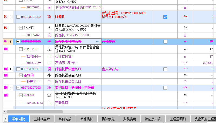216x123 pixels.
Task: Tick the checkbox in row 030703007003
Action: (x=165, y=88)
